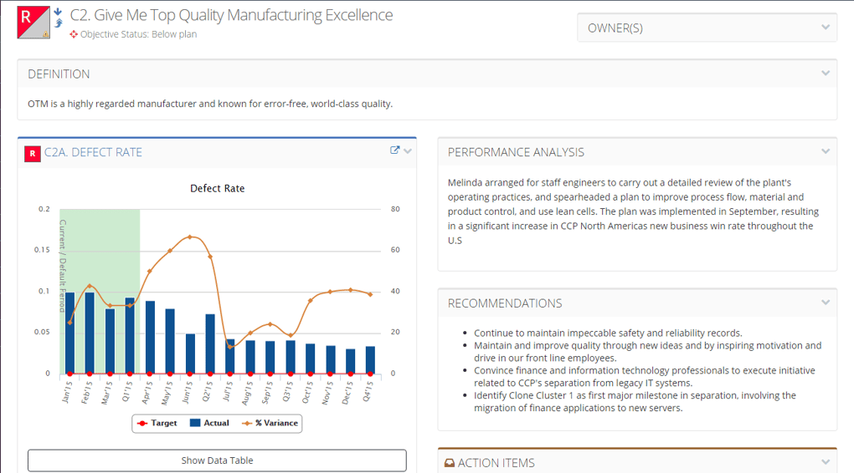Click the red R icon beside C2A. Defect Rate
Screen dimensions: 854x473
[32, 153]
